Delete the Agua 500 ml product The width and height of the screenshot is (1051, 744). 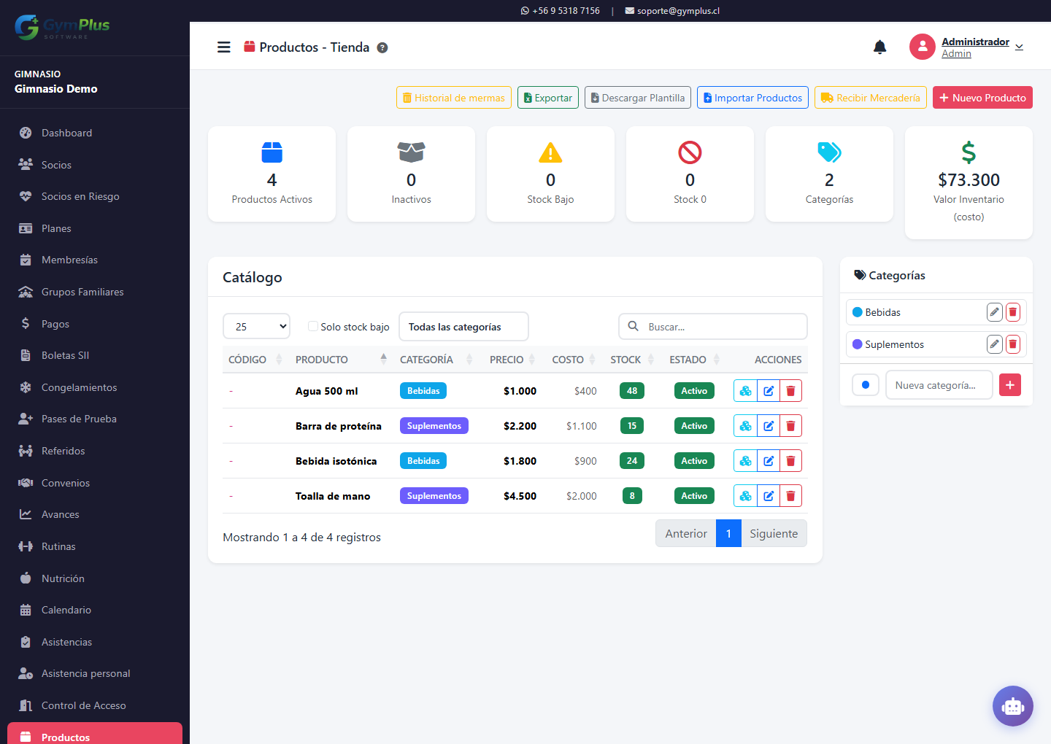point(790,391)
